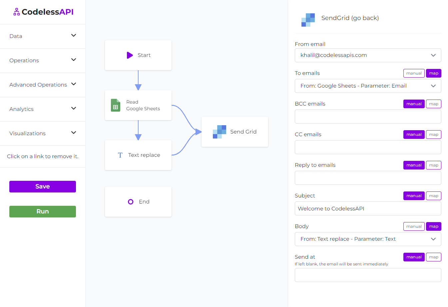This screenshot has height=307, width=448.
Task: Select manual for Send at
Action: coord(414,257)
